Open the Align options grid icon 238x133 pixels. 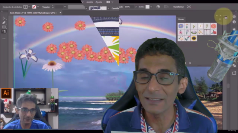(166, 7)
